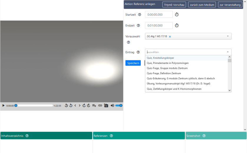Click the Speichern button
This screenshot has height=153, width=247.
pyautogui.click(x=133, y=63)
